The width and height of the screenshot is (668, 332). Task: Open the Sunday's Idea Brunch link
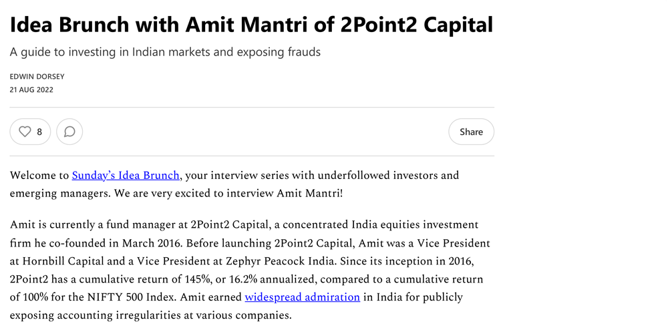point(126,175)
